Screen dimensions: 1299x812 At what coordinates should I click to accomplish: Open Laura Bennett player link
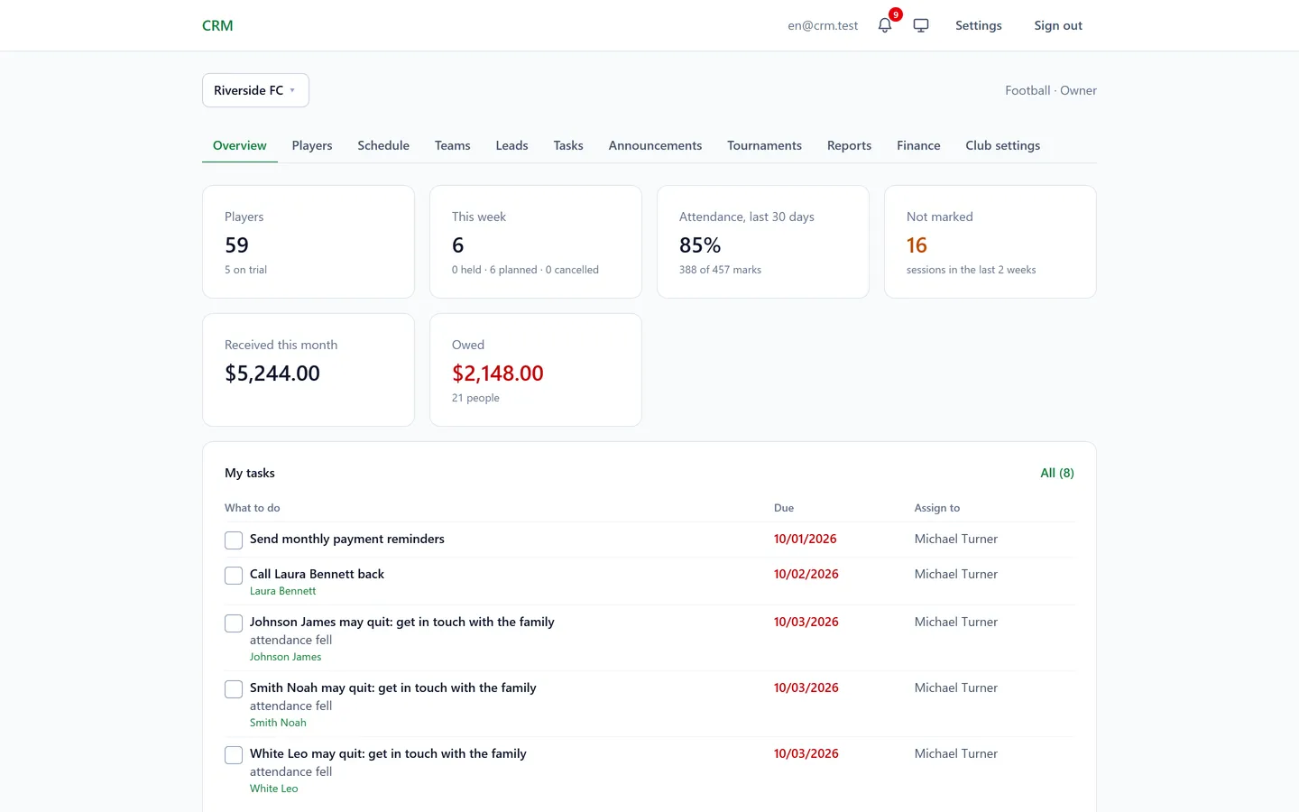point(282,591)
